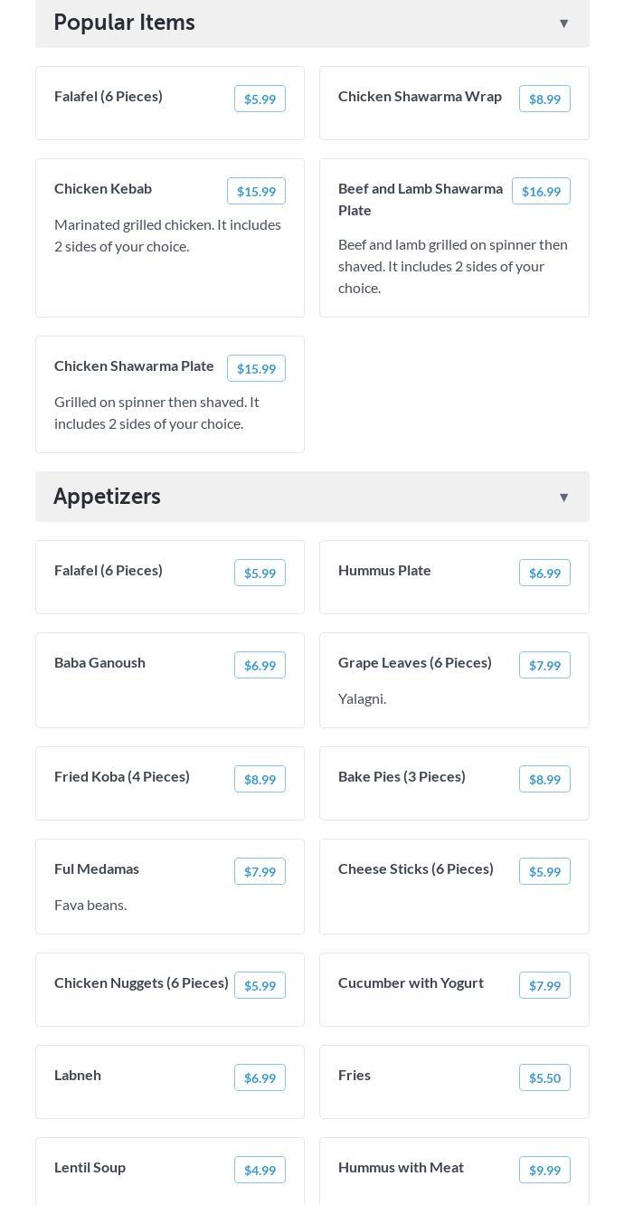Add Chicken Shawarma Wrap at $8.99
This screenshot has height=1205, width=624.
coord(544,100)
